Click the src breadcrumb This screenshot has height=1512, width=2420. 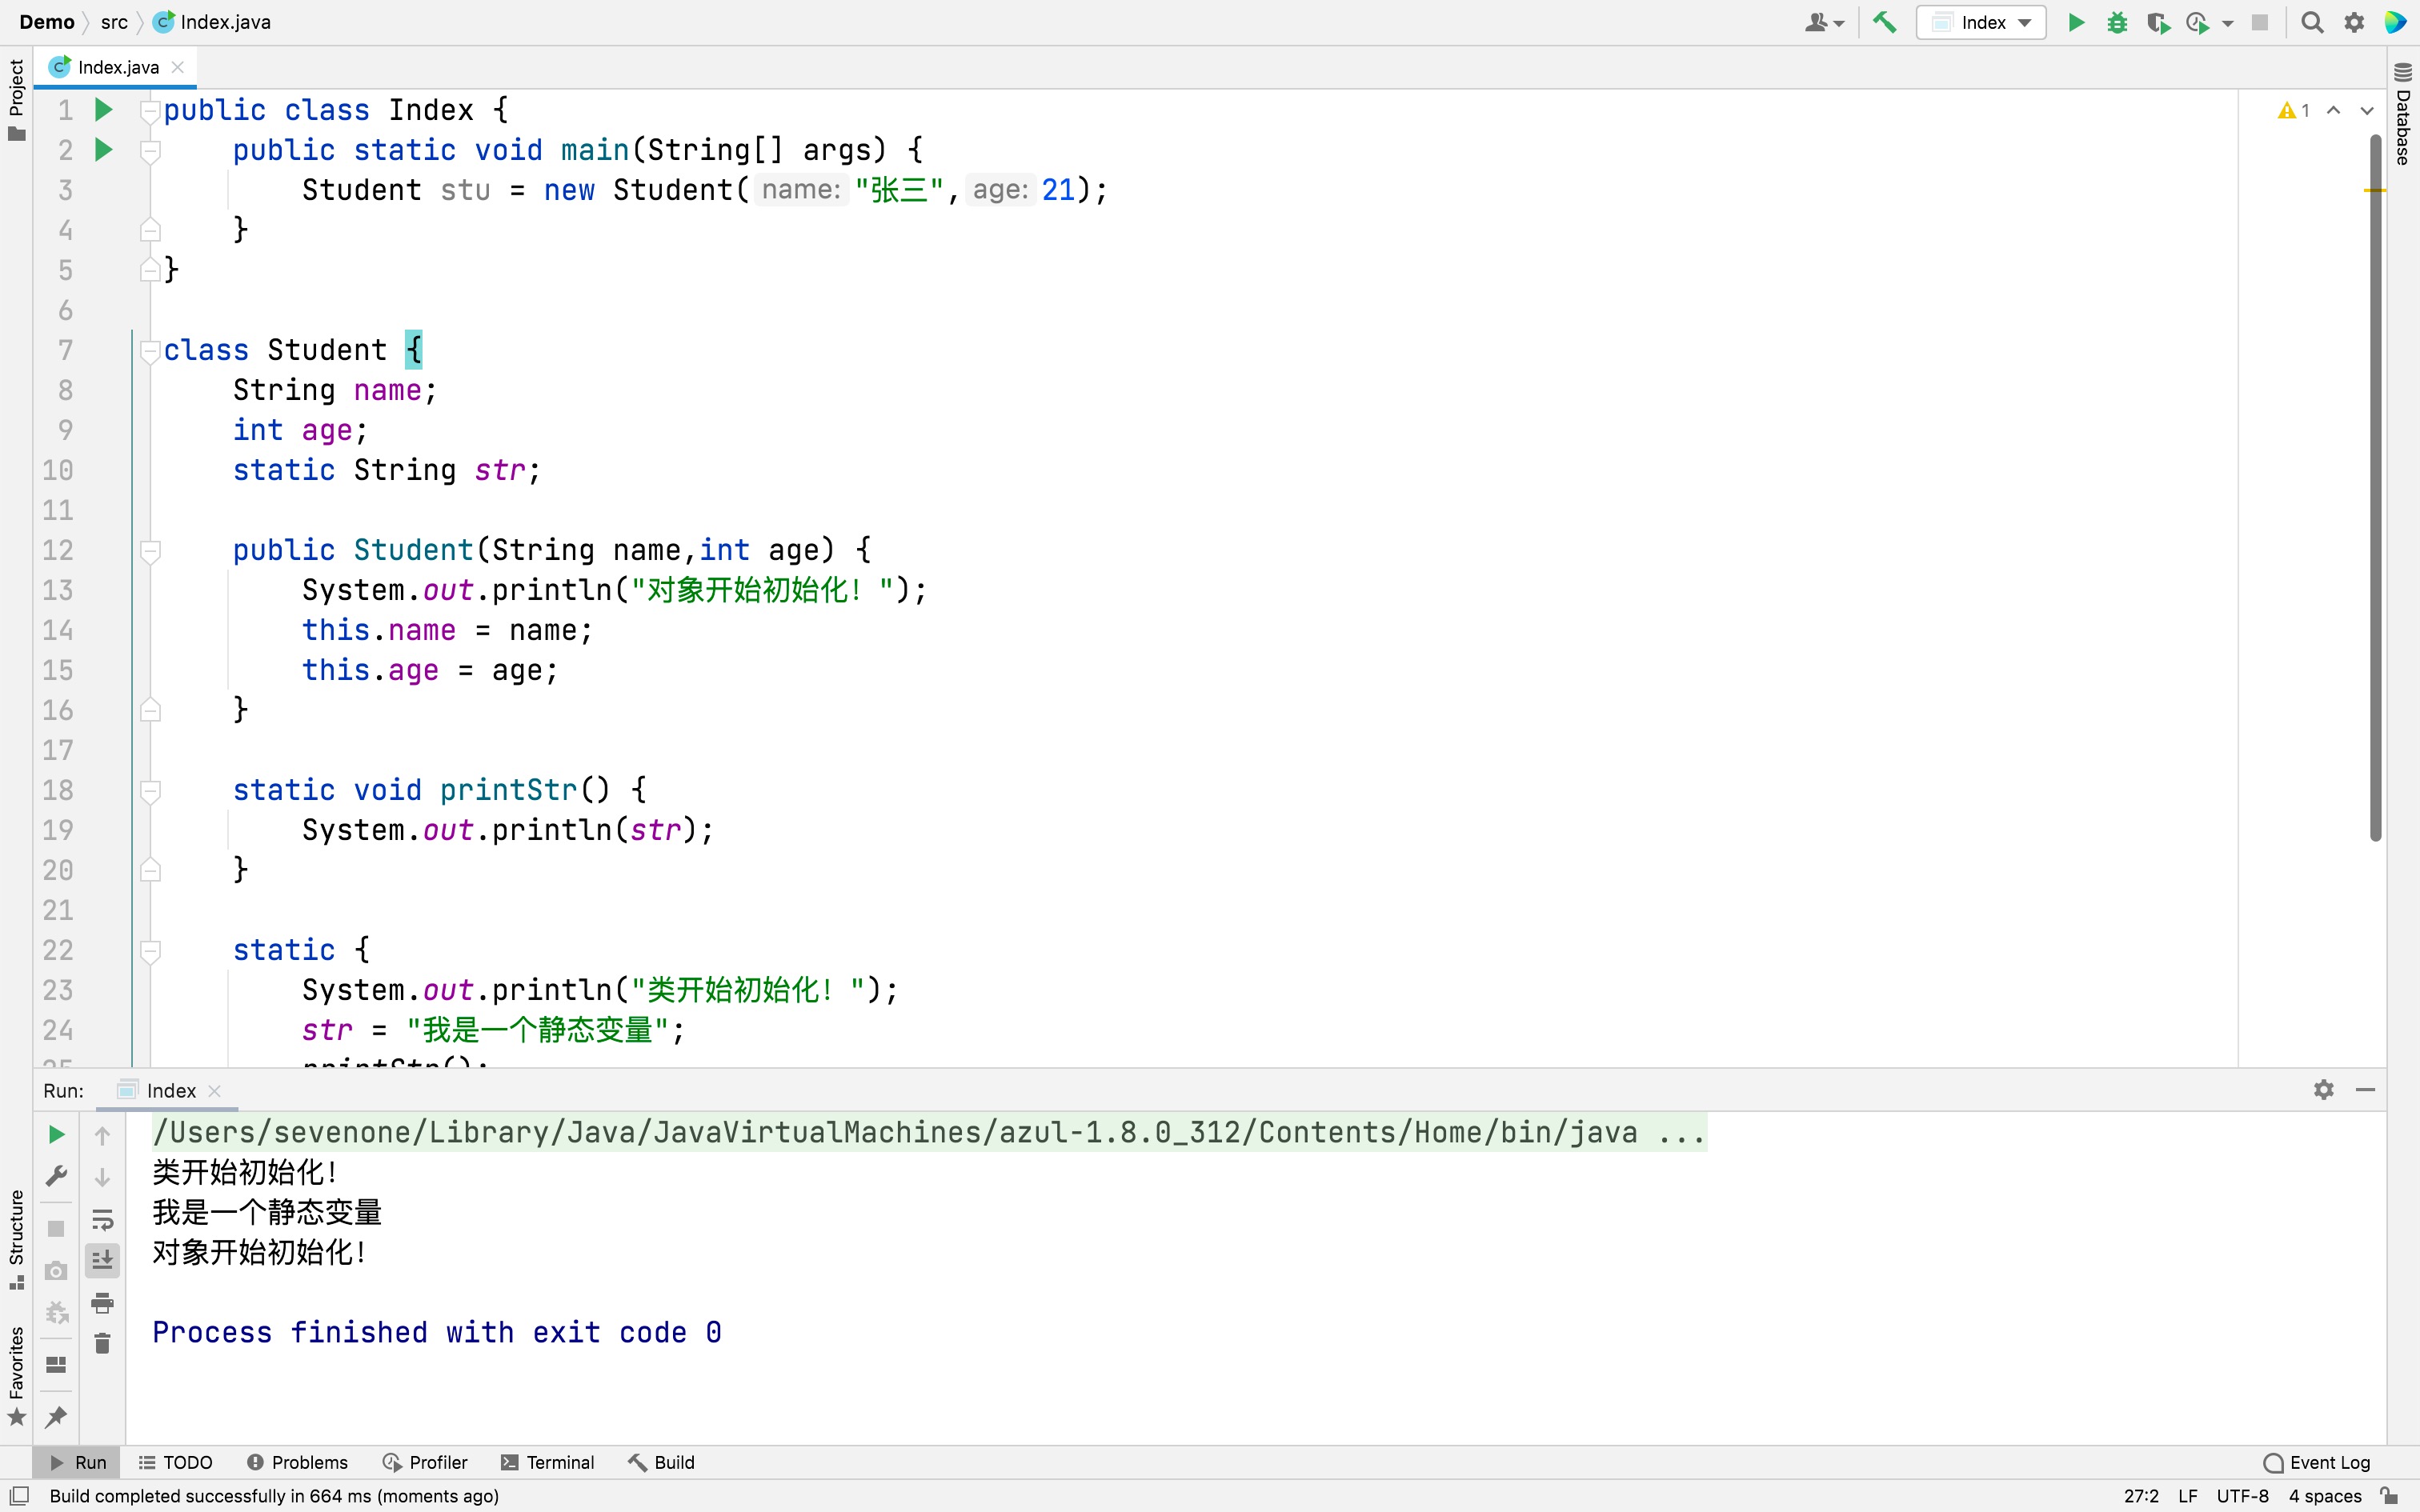[x=114, y=22]
